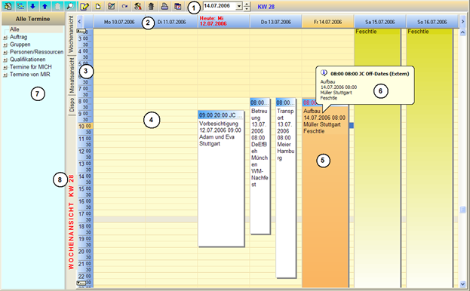Increase the date with the stepper up arrow
This screenshot has width=470, height=291.
(x=247, y=4)
